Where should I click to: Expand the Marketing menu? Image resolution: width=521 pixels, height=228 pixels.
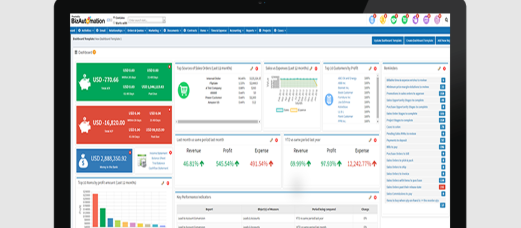(x=155, y=30)
